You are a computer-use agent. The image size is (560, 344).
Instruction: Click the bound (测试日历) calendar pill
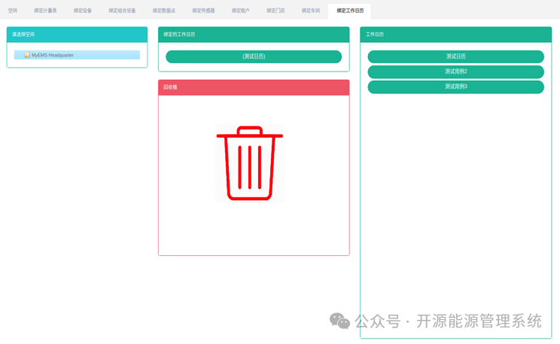pyautogui.click(x=254, y=56)
